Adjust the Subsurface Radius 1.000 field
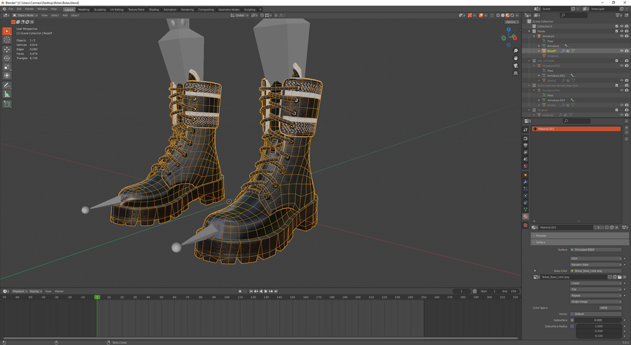 (598, 326)
